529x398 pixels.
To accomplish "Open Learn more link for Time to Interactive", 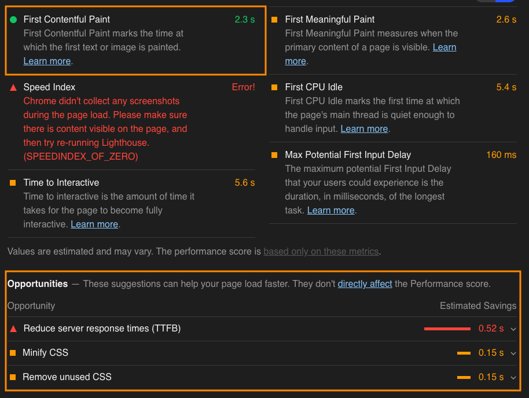I will 94,224.
